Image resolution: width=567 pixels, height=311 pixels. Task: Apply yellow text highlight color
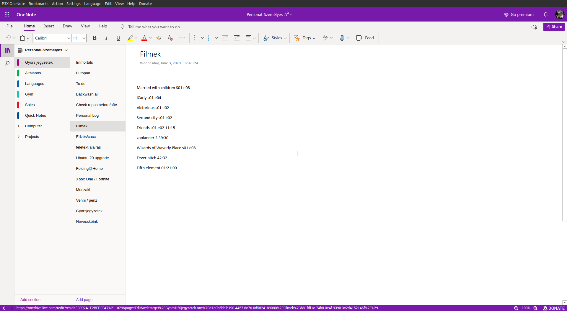tap(130, 38)
